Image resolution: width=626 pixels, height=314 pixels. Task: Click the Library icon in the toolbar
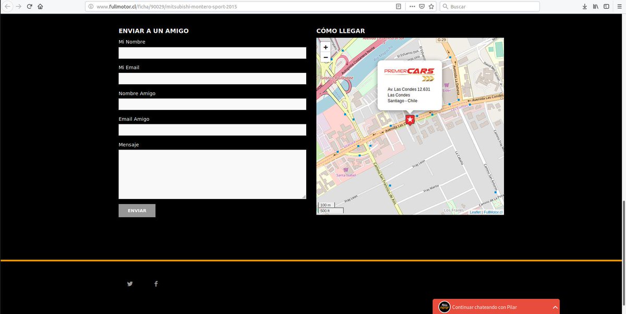[x=595, y=6]
